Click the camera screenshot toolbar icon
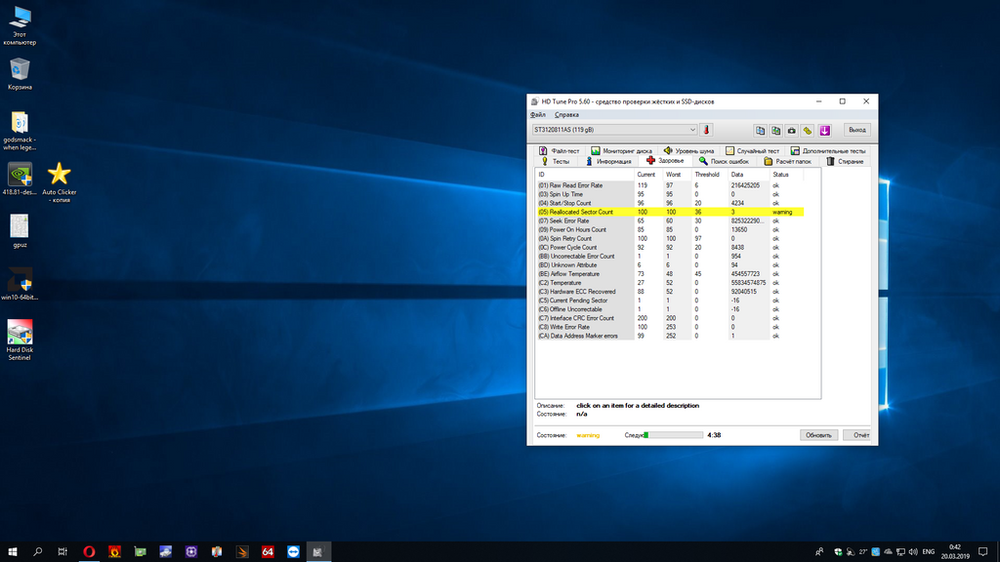Image resolution: width=1000 pixels, height=562 pixels. (x=792, y=130)
